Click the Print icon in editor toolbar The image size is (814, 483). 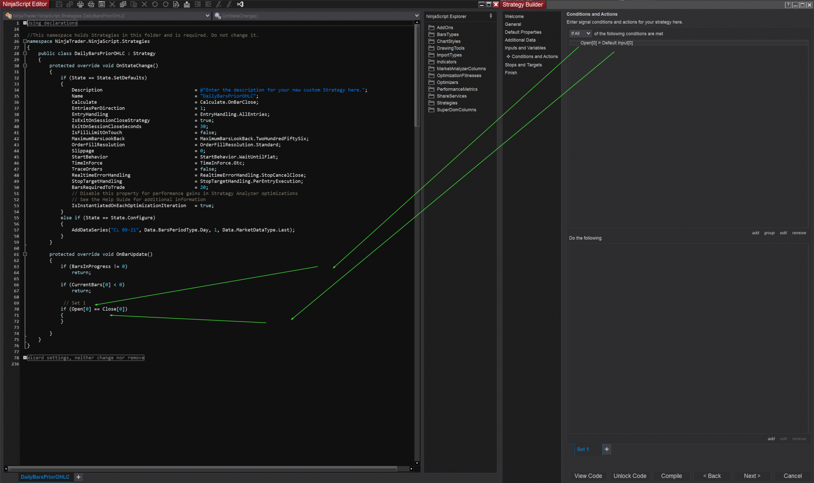80,4
